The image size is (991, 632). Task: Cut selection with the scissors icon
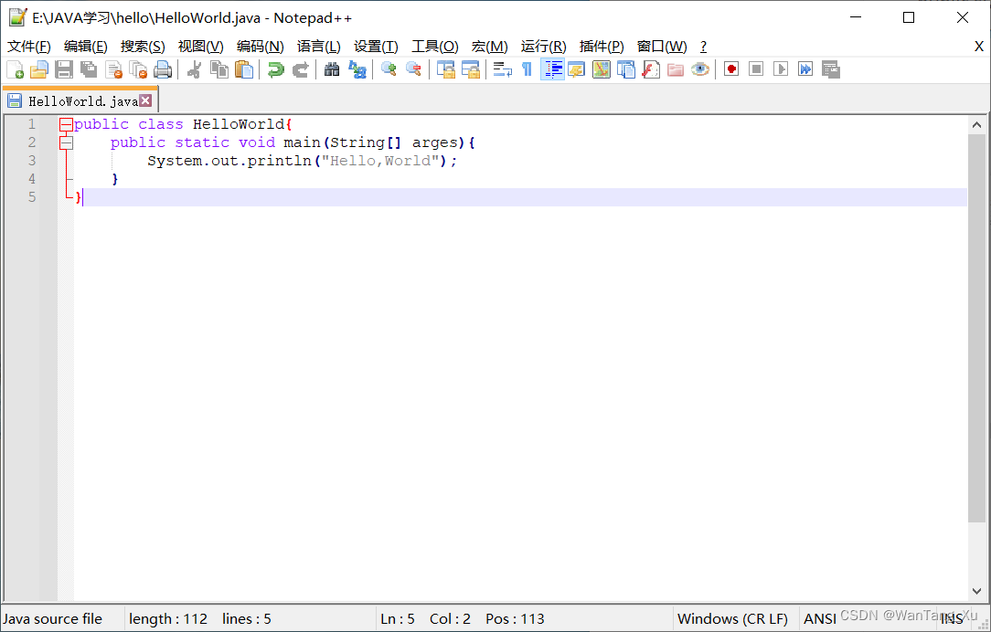(x=195, y=69)
